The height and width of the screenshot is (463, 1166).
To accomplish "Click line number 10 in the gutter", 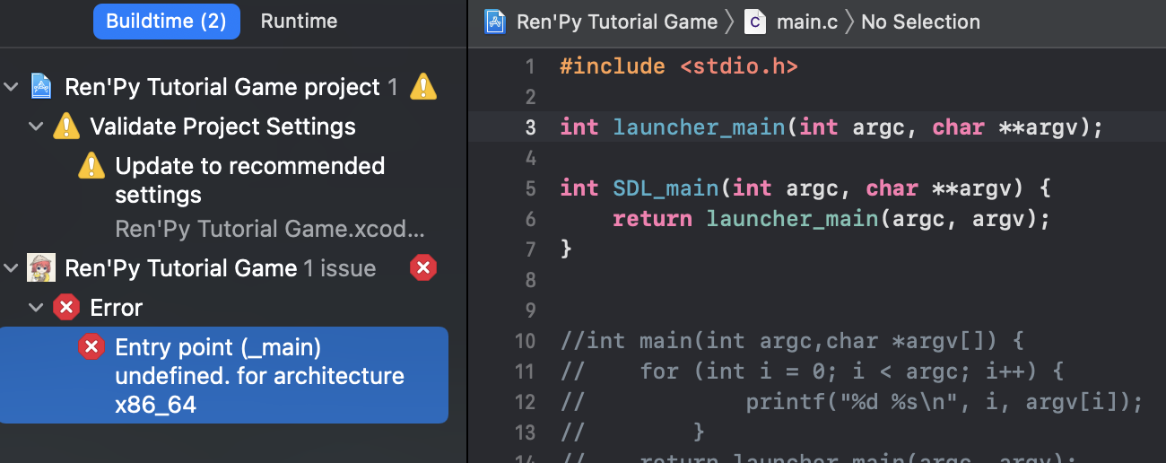I will click(x=525, y=341).
